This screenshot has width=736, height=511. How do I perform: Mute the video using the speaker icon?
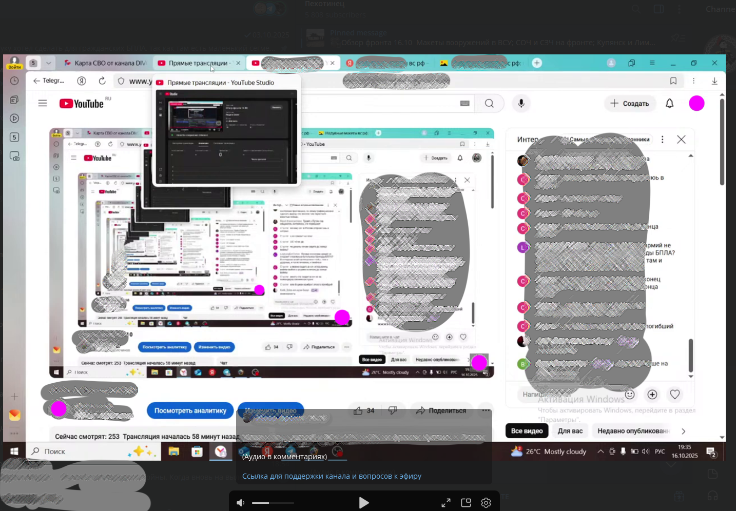tap(240, 503)
